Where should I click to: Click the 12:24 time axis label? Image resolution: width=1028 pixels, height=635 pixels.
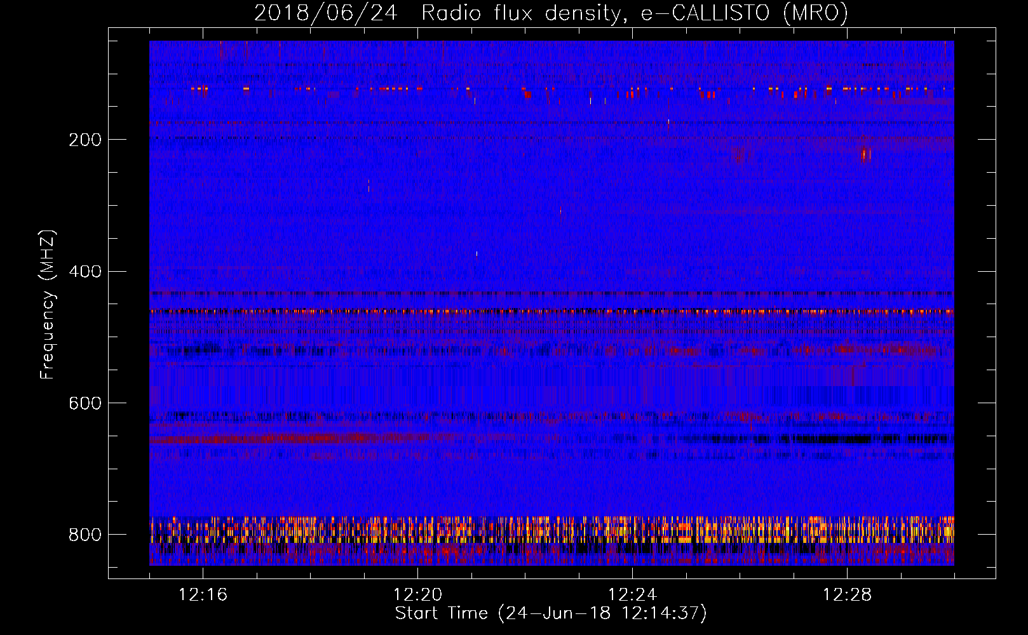[x=632, y=595]
